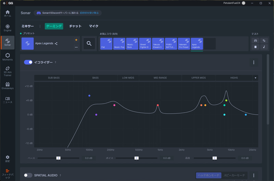Open the Home sidebar item
Viewport: 274px width, 181px height.
click(x=8, y=13)
